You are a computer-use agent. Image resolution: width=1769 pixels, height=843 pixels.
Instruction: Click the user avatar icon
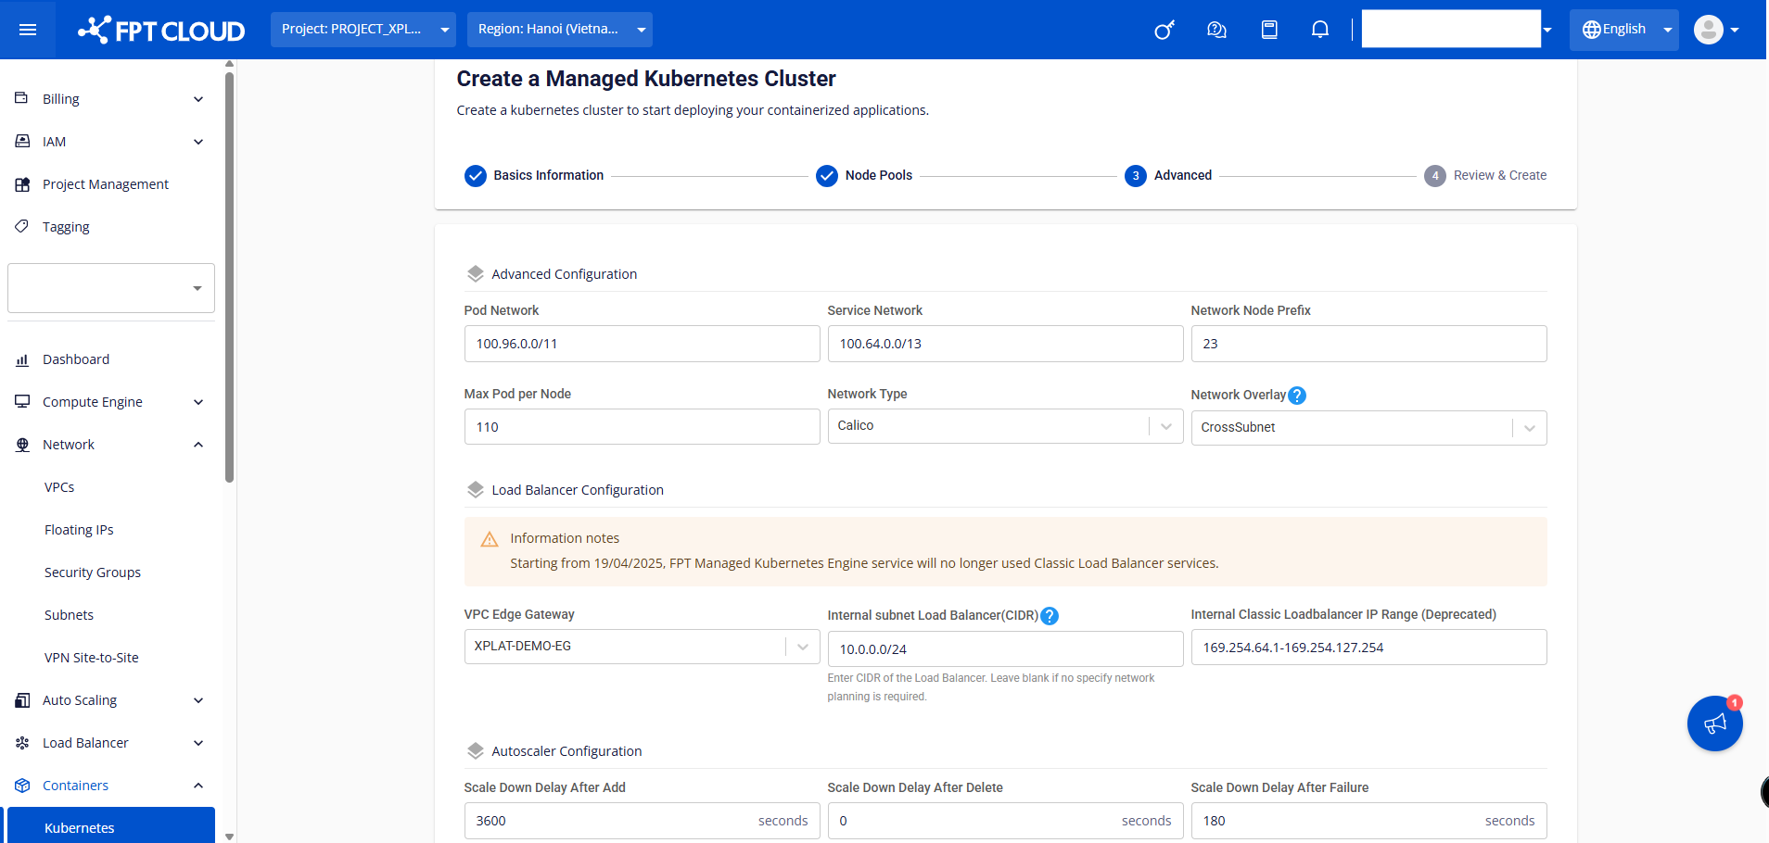(x=1708, y=30)
